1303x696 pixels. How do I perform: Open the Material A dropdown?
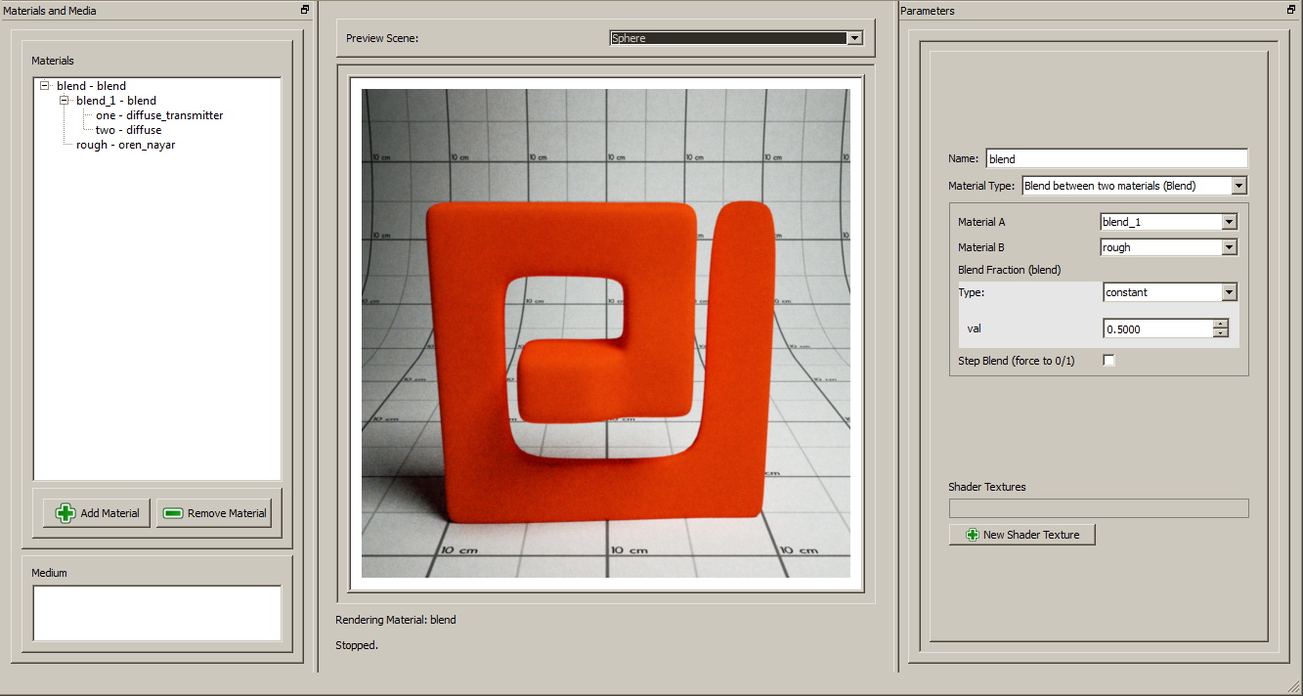click(1229, 222)
